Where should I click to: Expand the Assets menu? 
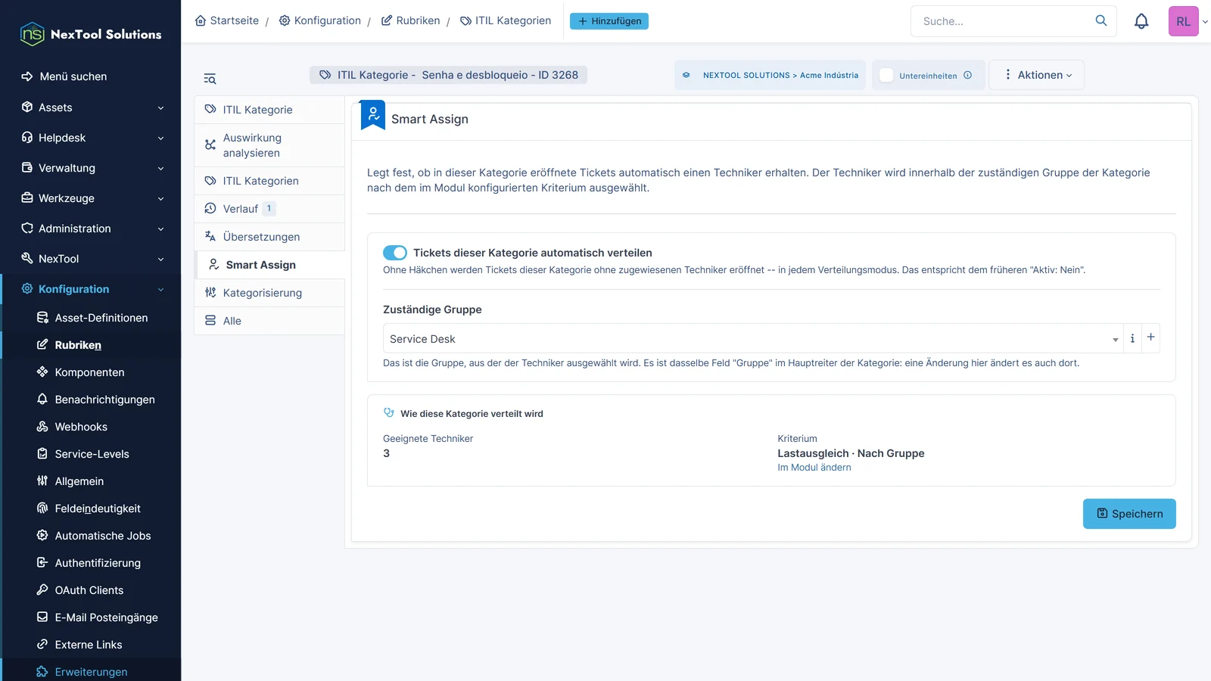tap(91, 107)
